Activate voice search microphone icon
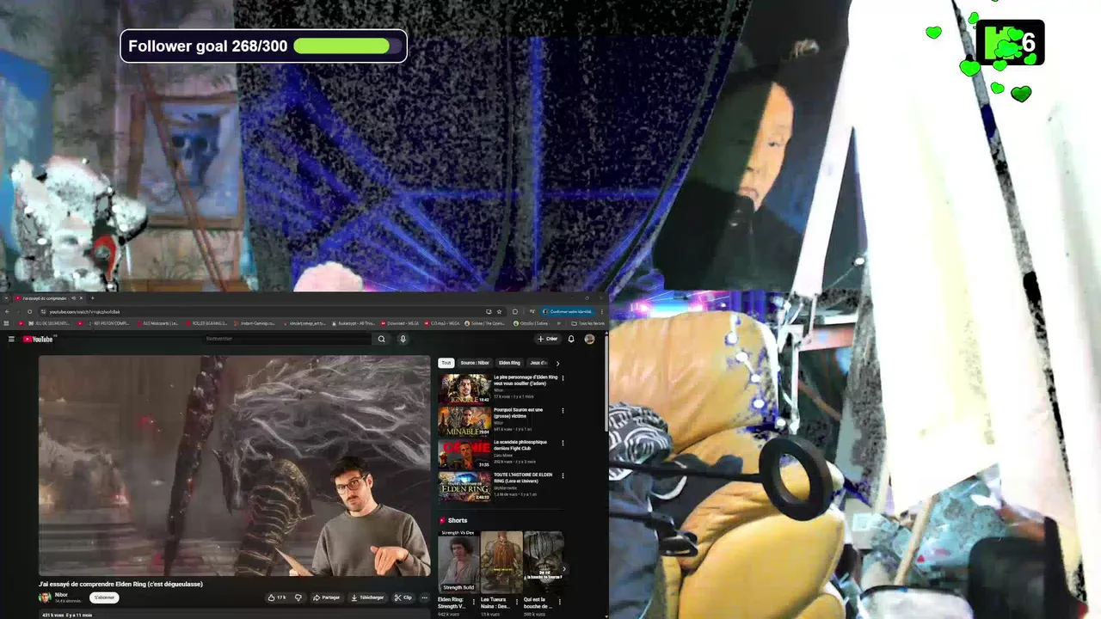The height and width of the screenshot is (619, 1101). (x=403, y=339)
